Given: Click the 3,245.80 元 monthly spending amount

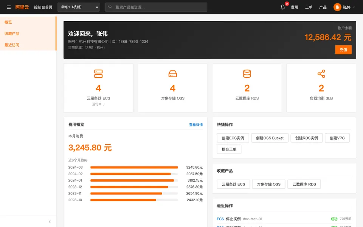Looking at the screenshot, I should pos(90,148).
